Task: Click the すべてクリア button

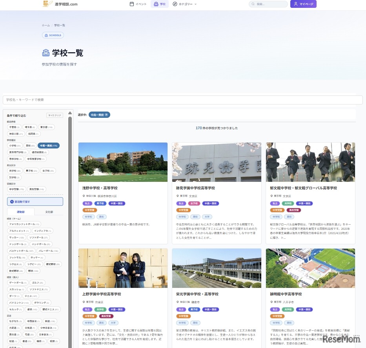Action: [55, 115]
